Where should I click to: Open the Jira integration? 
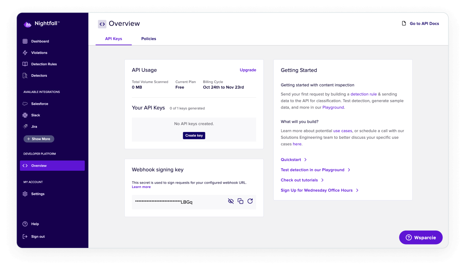click(34, 127)
